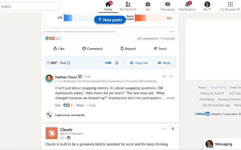241x150 pixels.
Task: View the 8 reactions on comment
Action: (68, 105)
